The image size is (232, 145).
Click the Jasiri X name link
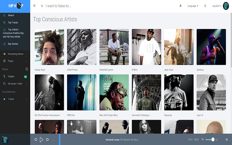200,115
